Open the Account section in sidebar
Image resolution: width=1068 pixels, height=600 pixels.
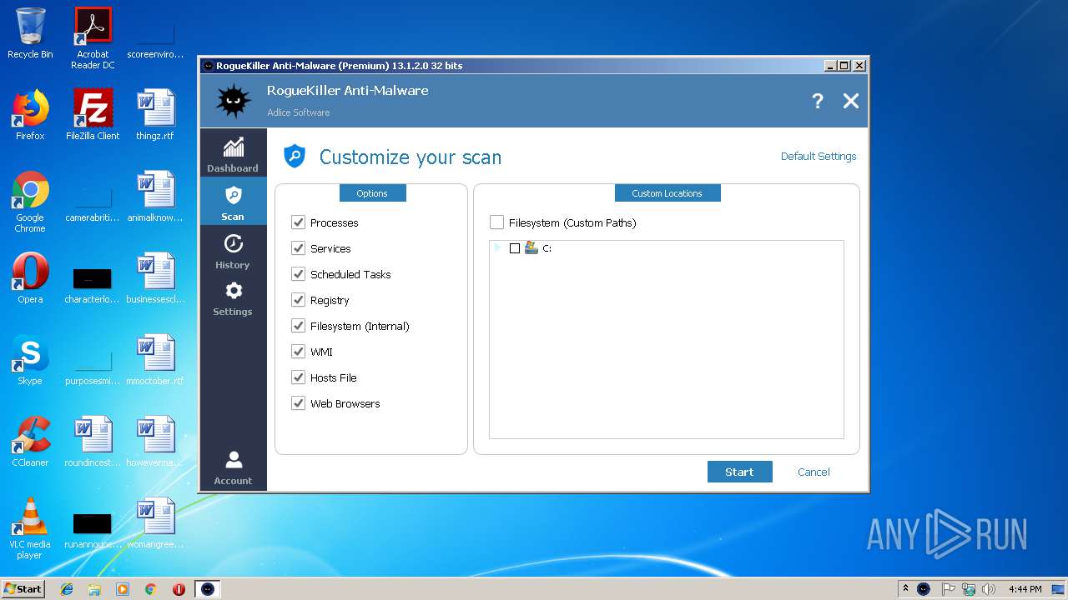233,467
